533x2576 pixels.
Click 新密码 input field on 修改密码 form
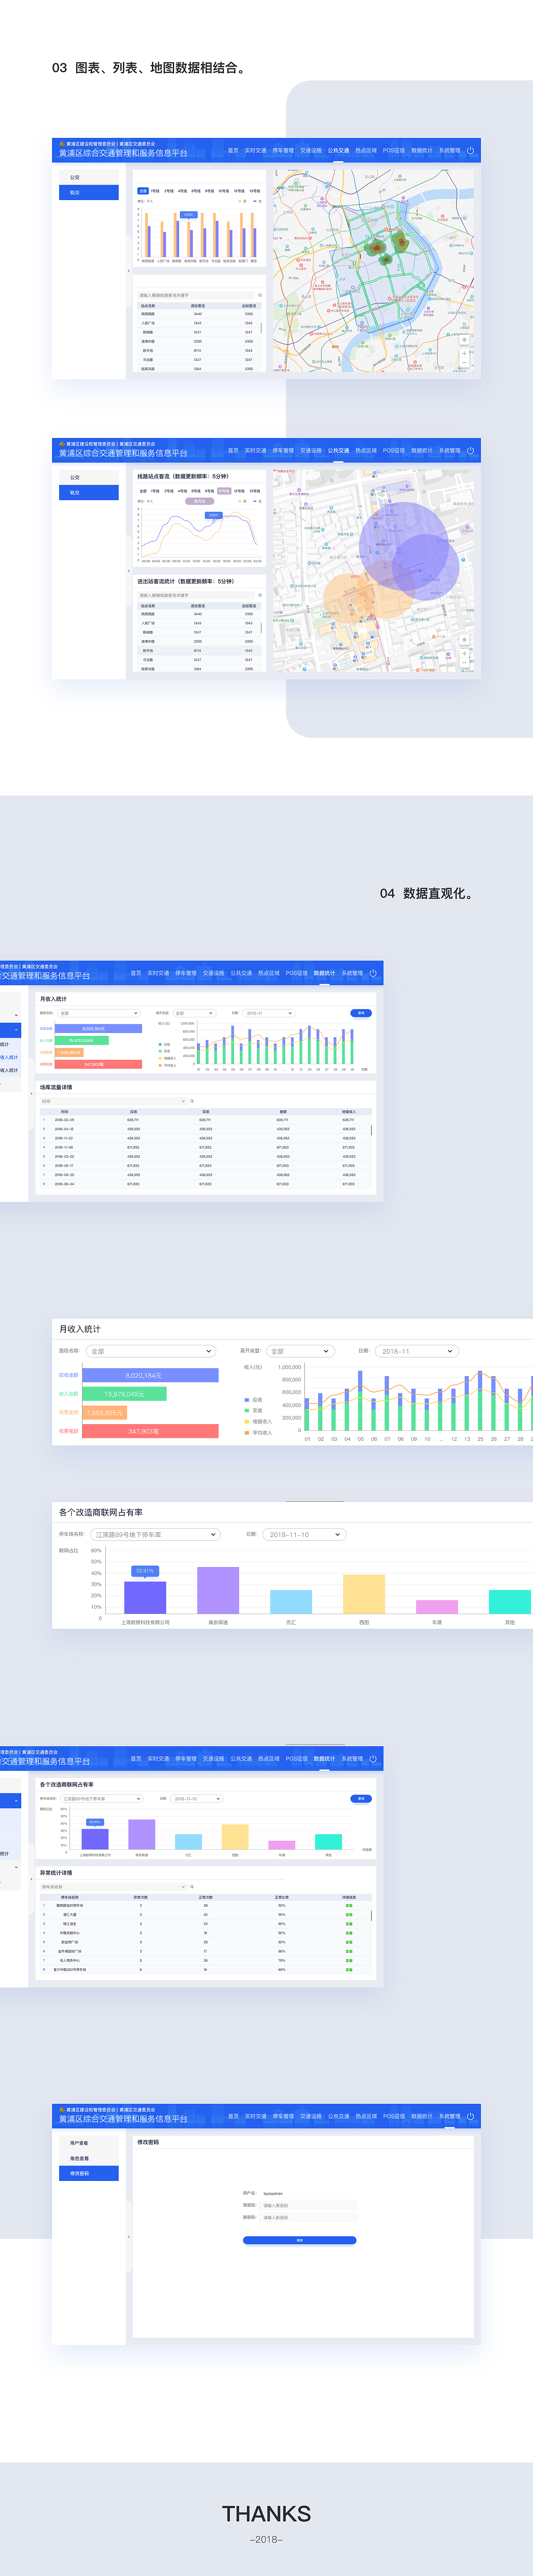[308, 2218]
